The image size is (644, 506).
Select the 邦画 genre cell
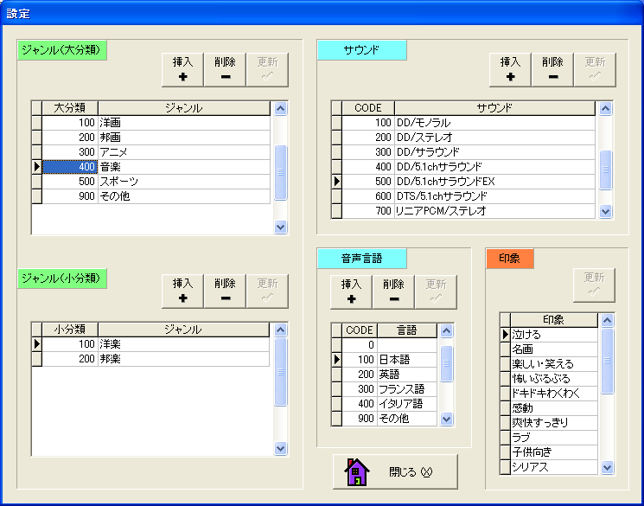(x=184, y=138)
